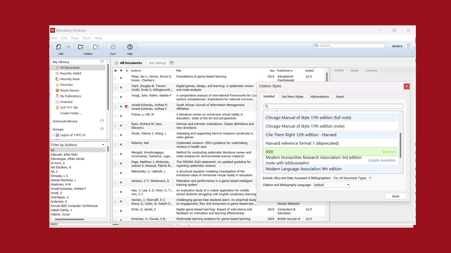Favorite the Voogt, Joke document star

pyautogui.click(x=116, y=97)
